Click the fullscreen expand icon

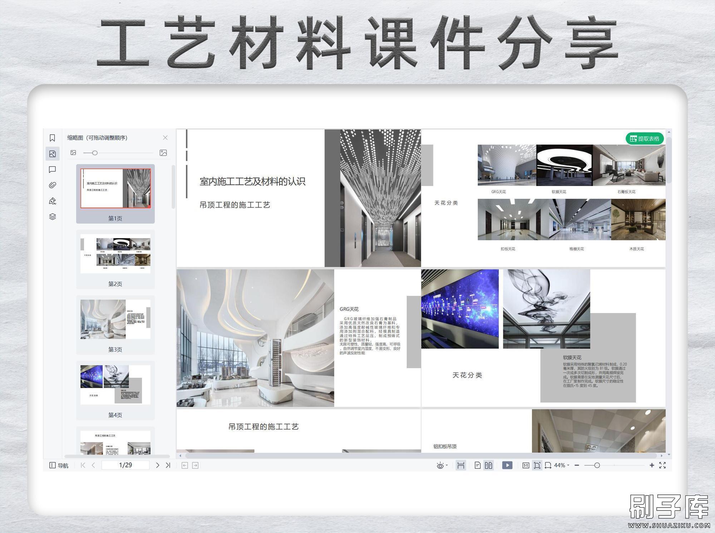coord(663,465)
